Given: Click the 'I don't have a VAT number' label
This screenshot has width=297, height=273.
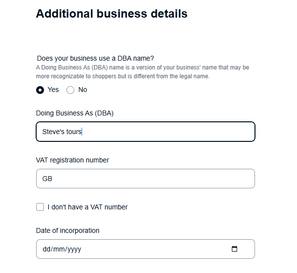Looking at the screenshot, I should (x=87, y=207).
